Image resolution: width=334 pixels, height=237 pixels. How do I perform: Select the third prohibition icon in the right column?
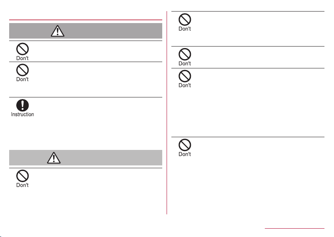[x=184, y=76]
